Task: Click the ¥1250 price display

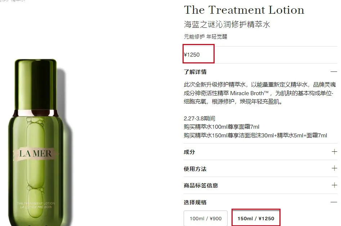Action: (x=192, y=55)
